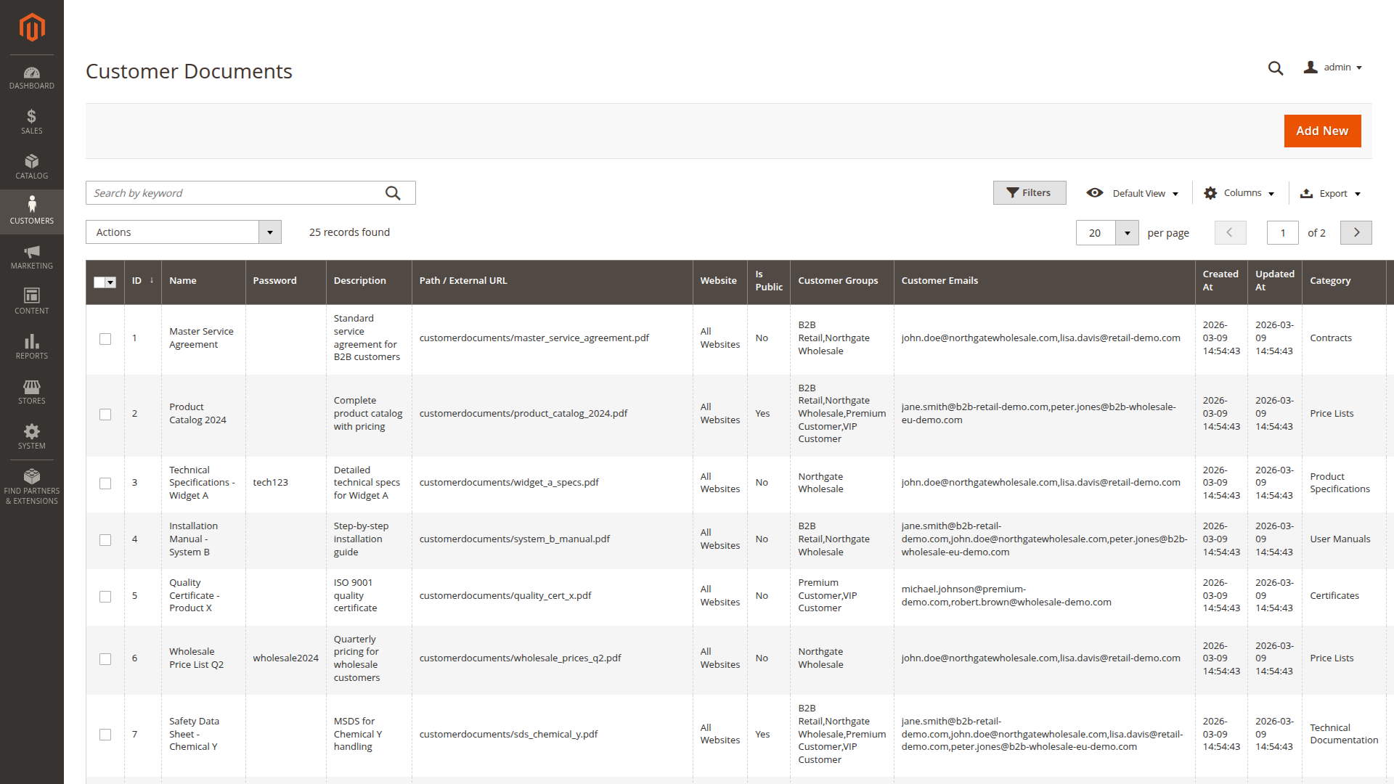Click the admin user avatar icon
Screen dimensions: 1394x784
point(1311,67)
